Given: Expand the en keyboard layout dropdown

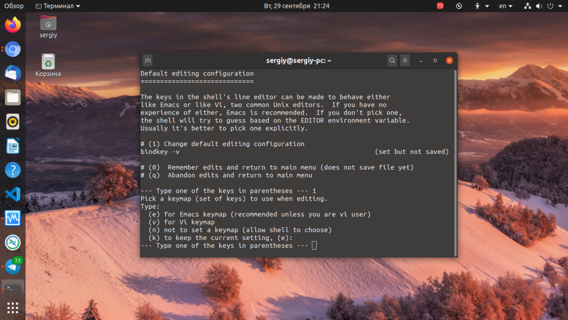Looking at the screenshot, I should pos(506,6).
